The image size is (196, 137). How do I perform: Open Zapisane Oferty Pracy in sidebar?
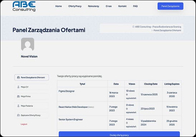click(32, 115)
